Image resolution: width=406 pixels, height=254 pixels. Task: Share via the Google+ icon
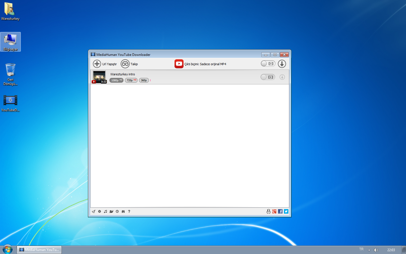(x=274, y=211)
